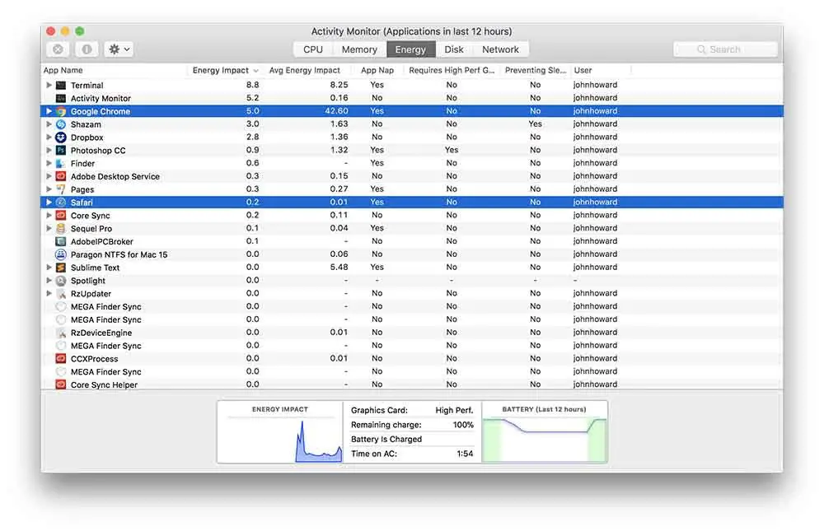This screenshot has height=531, width=824.
Task: Click the Finder app icon
Action: coord(61,163)
